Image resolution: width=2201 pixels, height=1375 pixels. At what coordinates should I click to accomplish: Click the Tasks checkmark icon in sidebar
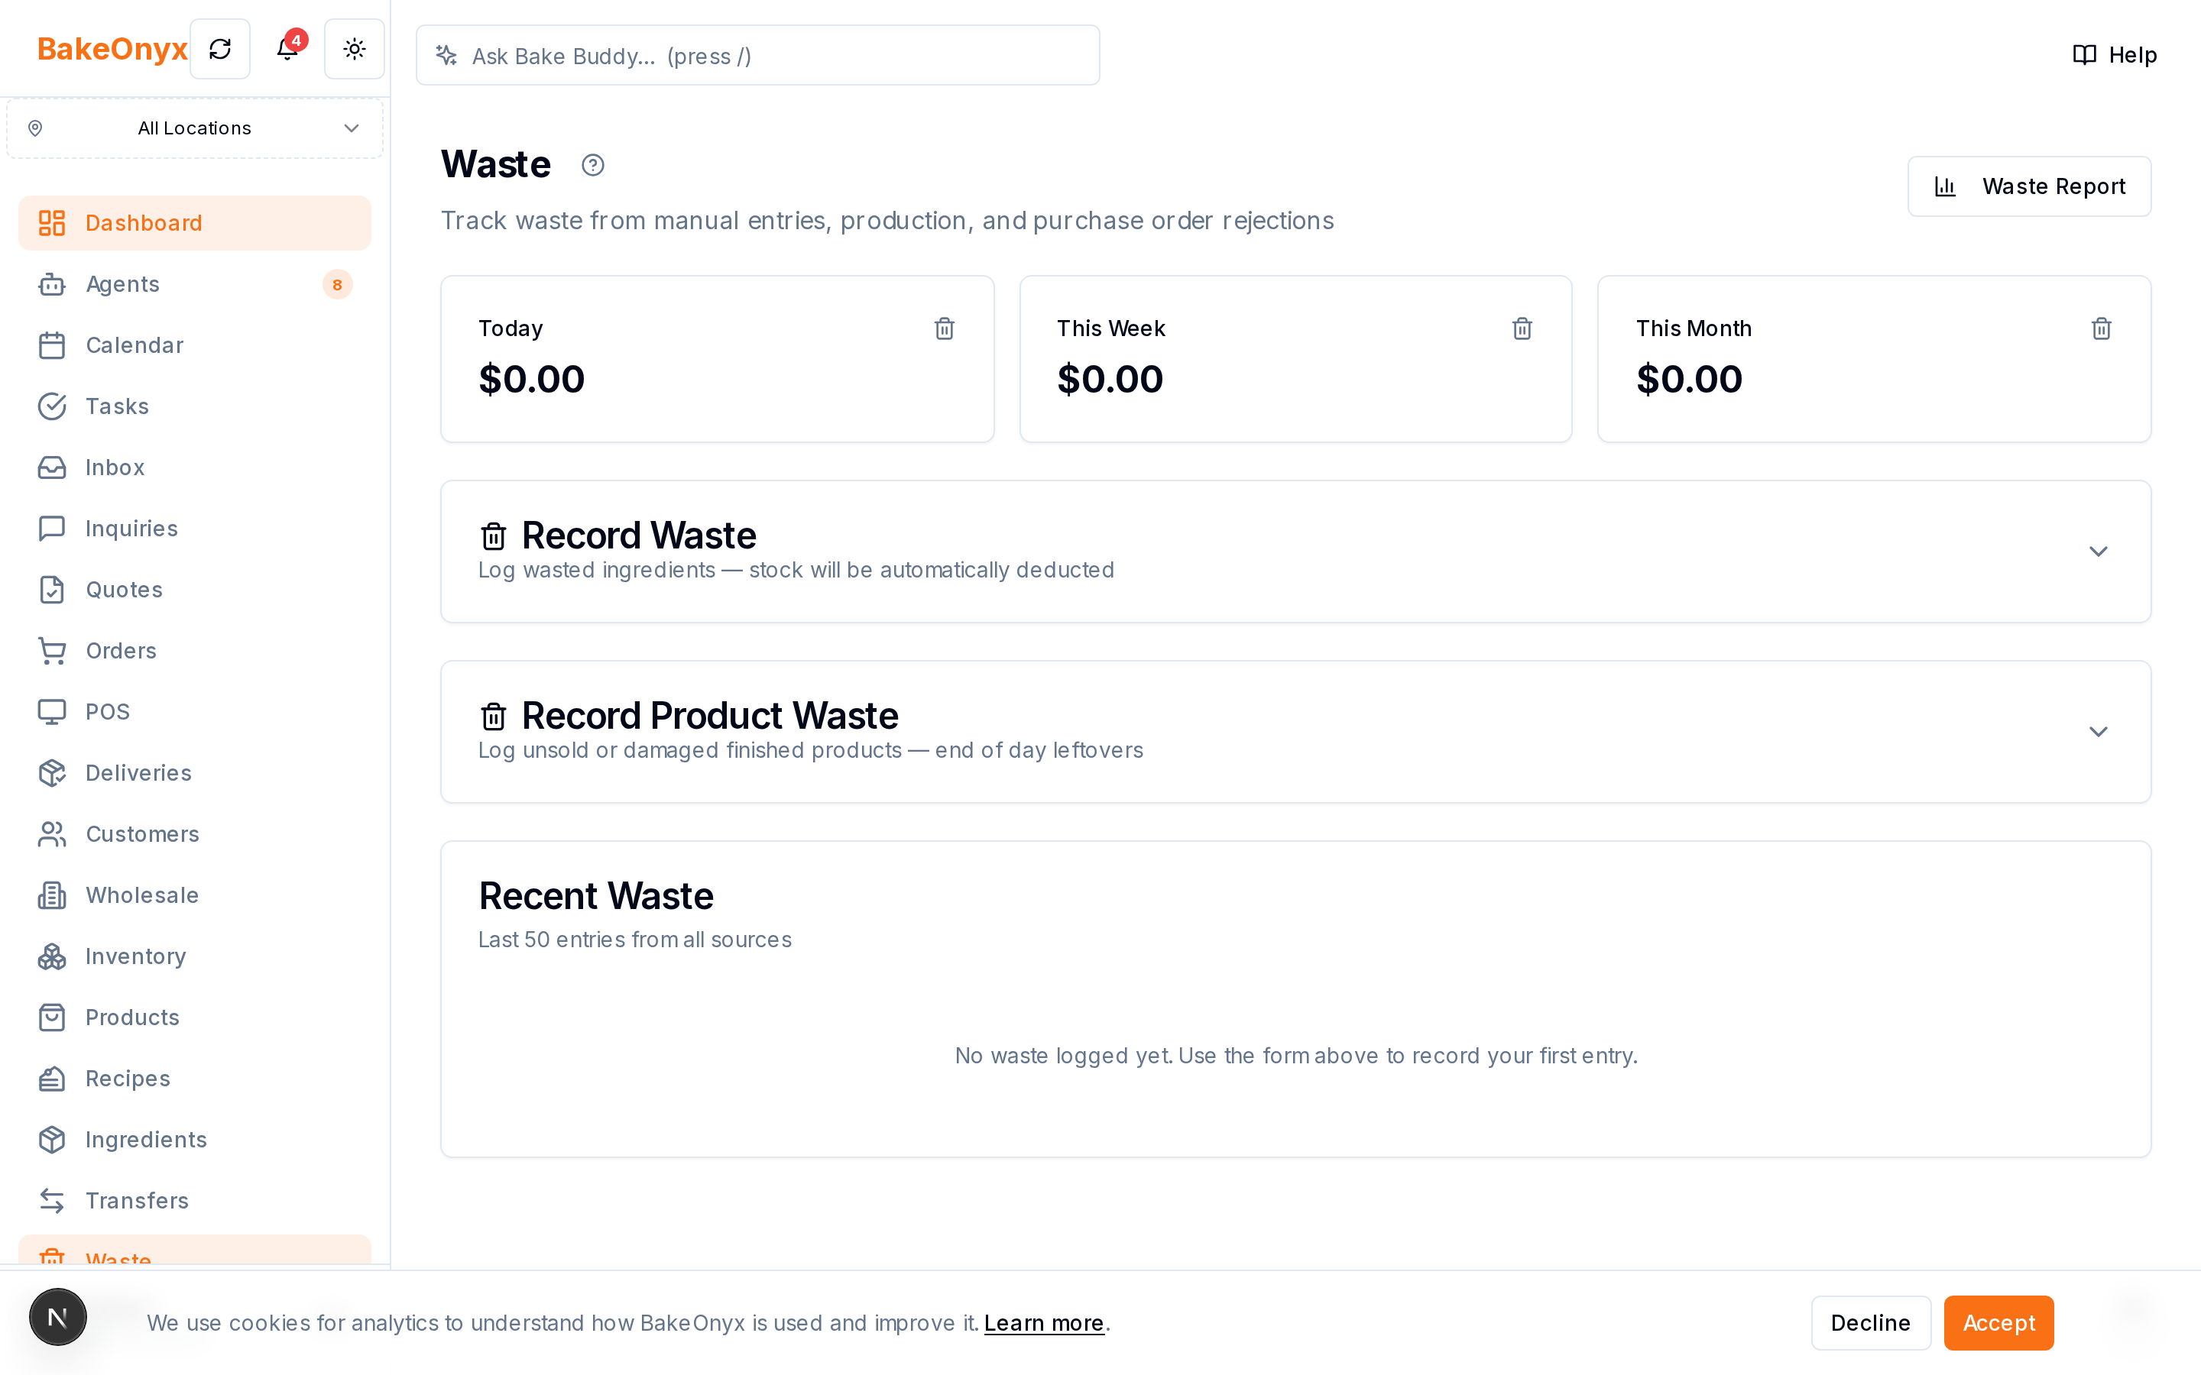(x=52, y=406)
